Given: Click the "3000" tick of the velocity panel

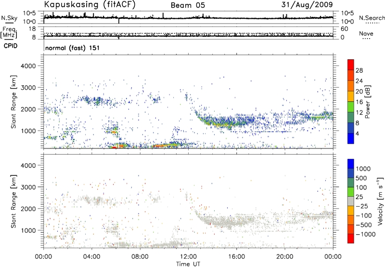Looking at the screenshot, I should 28,187.
